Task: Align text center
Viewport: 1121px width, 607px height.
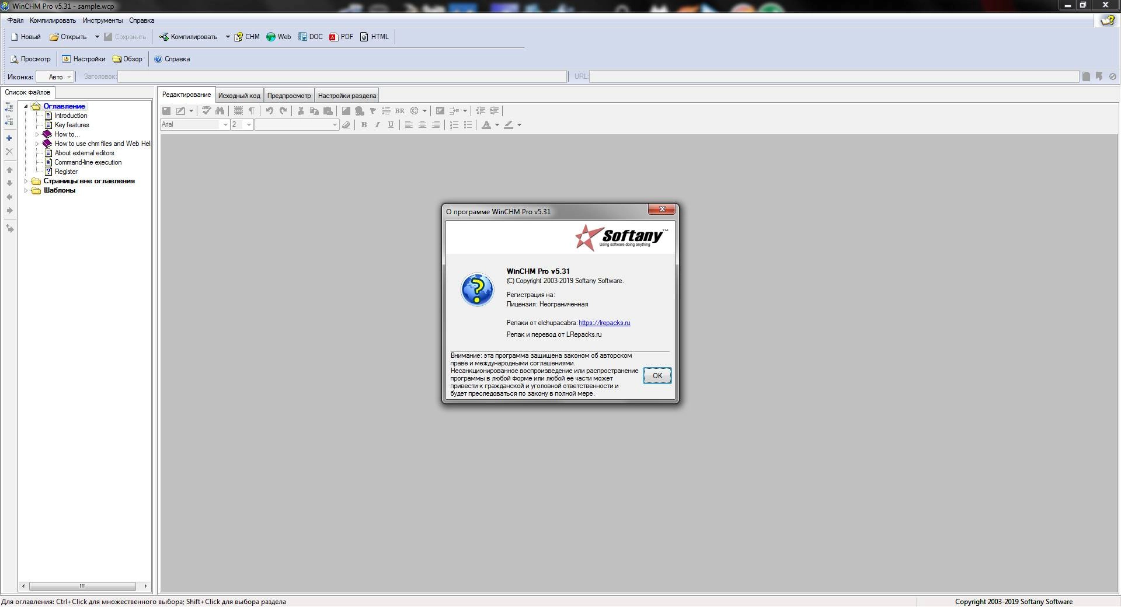Action: 422,125
